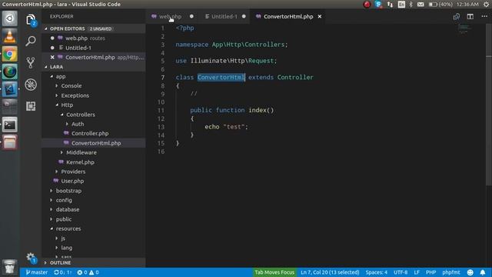Toggle Tab Moves Focus mode
The image size is (492, 277).
click(274, 272)
